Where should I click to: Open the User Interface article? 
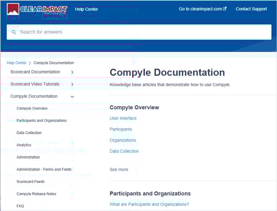point(123,118)
